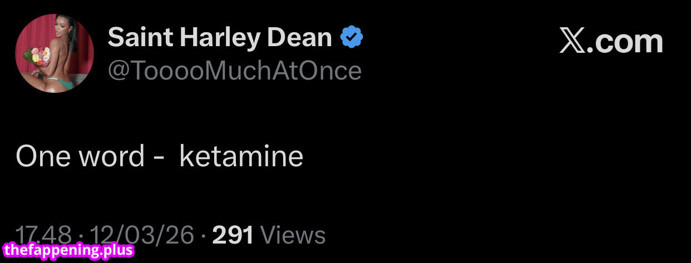The image size is (691, 263).
Task: Open the @TooooMuchAtOnce handle
Action: tap(234, 71)
